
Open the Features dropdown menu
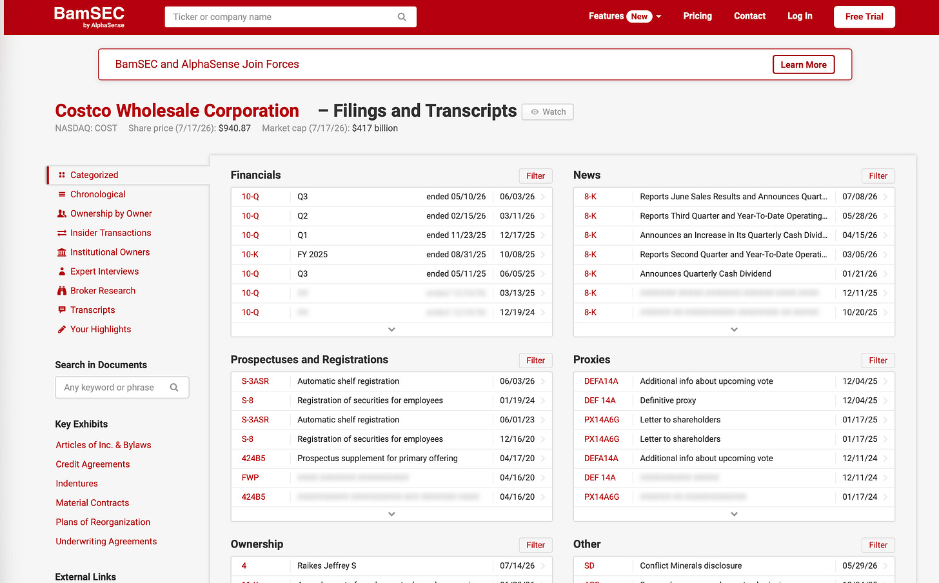[x=625, y=16]
